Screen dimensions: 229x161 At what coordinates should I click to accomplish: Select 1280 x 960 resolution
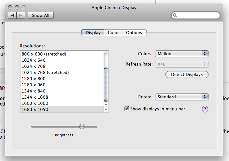(62, 85)
